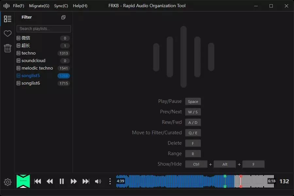
Task: Open the Help(H) menu
Action: 80,6
